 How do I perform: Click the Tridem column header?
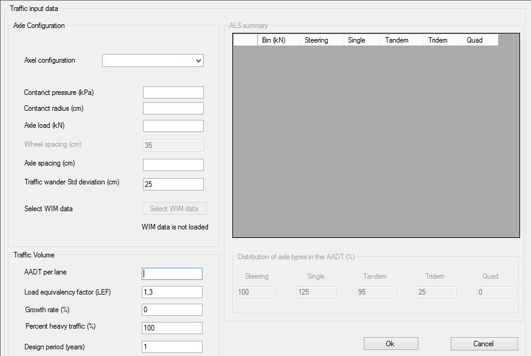[x=443, y=40]
